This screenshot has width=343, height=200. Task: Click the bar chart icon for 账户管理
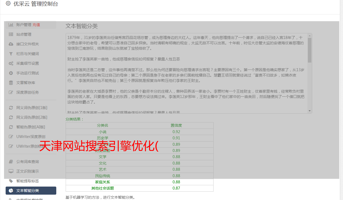[x=11, y=25]
